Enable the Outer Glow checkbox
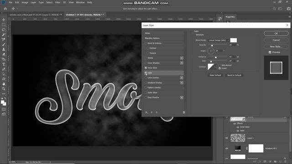 pyautogui.click(x=146, y=92)
